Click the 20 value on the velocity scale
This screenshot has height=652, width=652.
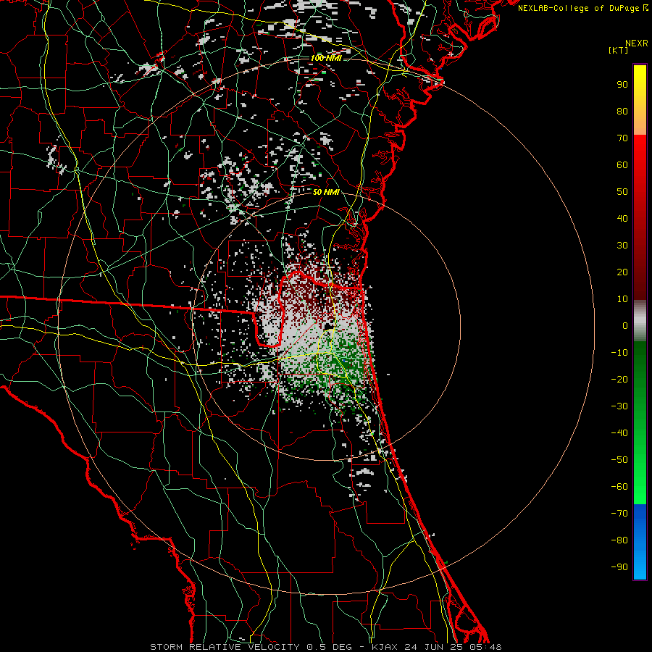(x=622, y=272)
